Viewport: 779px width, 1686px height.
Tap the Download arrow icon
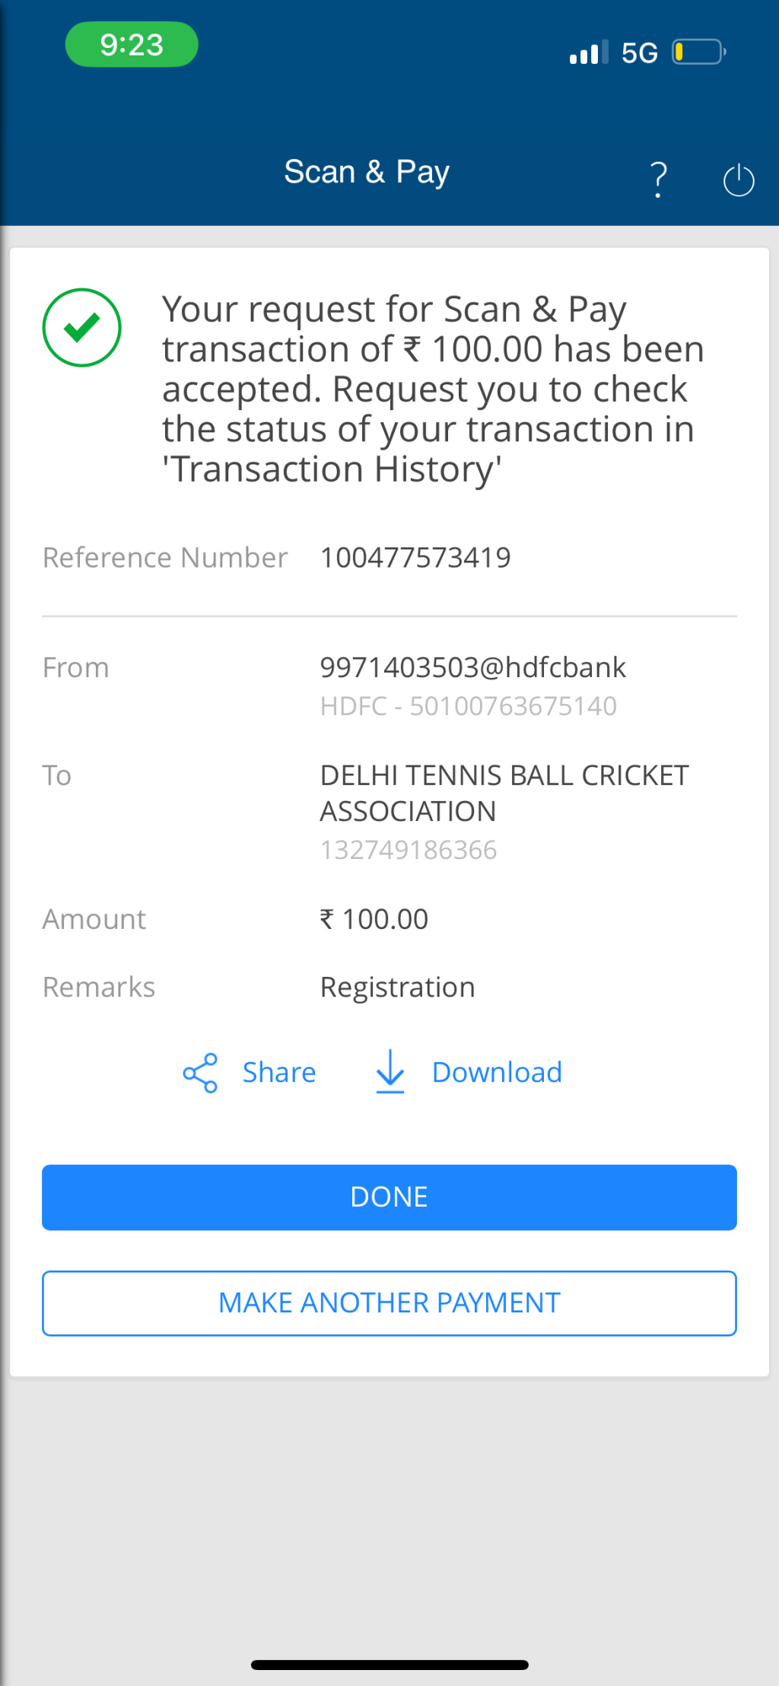(390, 1071)
